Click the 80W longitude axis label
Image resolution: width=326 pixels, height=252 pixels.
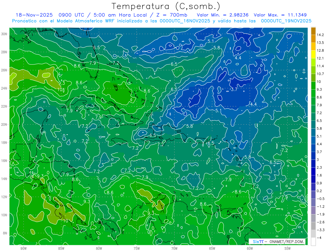pyautogui.click(x=99, y=248)
